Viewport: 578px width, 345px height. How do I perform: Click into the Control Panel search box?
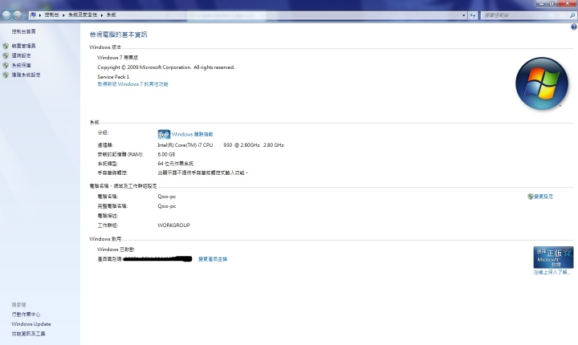[525, 15]
